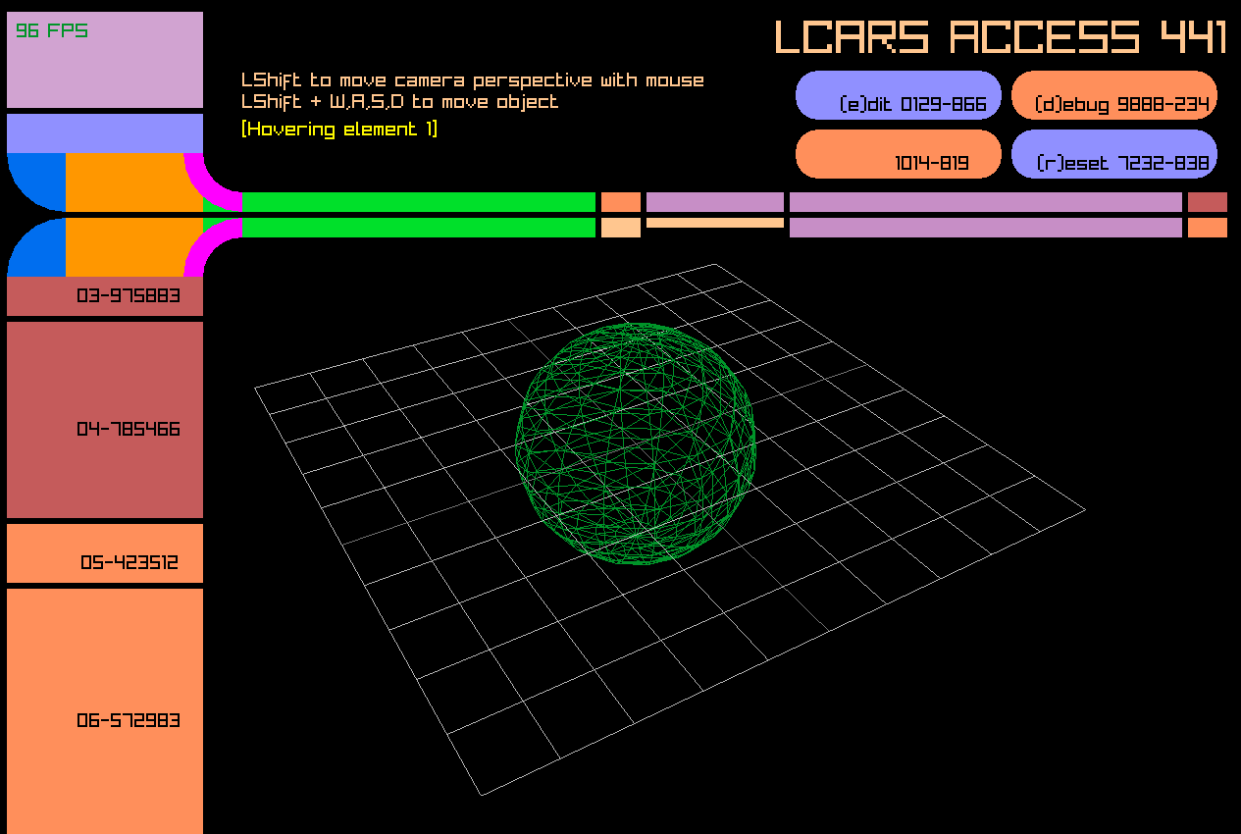Activate the (d)ebug 9888-234 button
The height and width of the screenshot is (834, 1241).
click(x=1114, y=95)
